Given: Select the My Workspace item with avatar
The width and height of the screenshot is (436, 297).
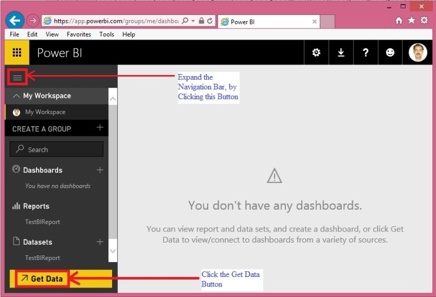Looking at the screenshot, I should (x=57, y=112).
